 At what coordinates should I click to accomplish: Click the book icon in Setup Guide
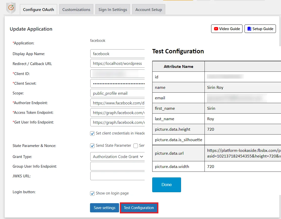point(249,29)
